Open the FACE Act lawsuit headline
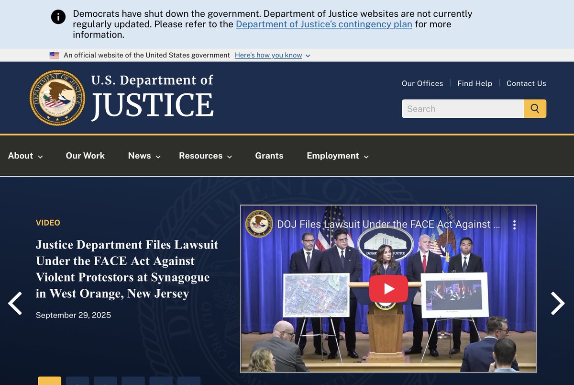The height and width of the screenshot is (385, 574). pos(127,269)
